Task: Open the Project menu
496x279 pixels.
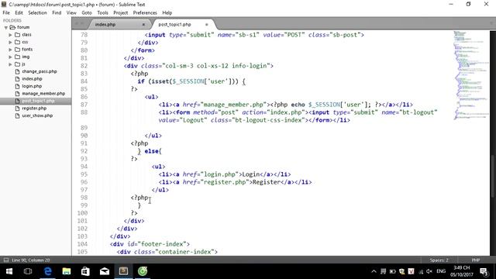Action: coord(121,12)
